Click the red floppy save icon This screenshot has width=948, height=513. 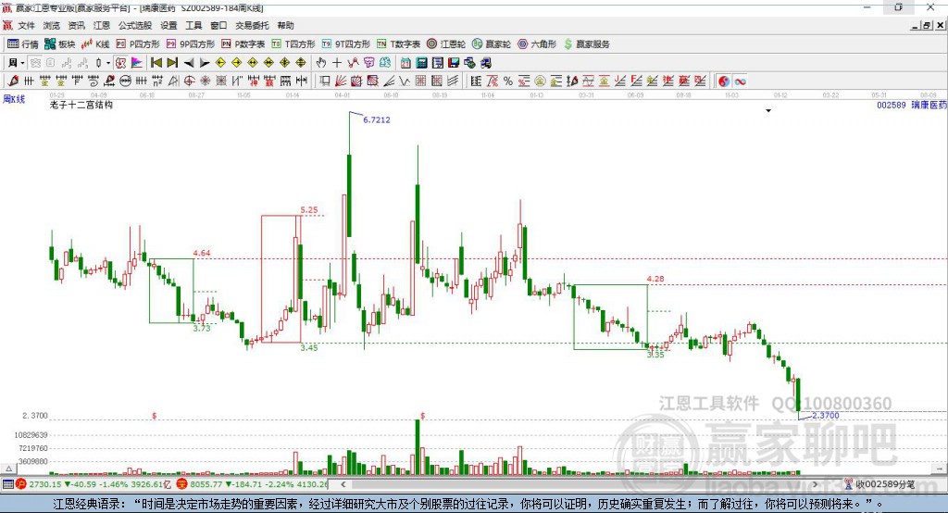coord(454,63)
